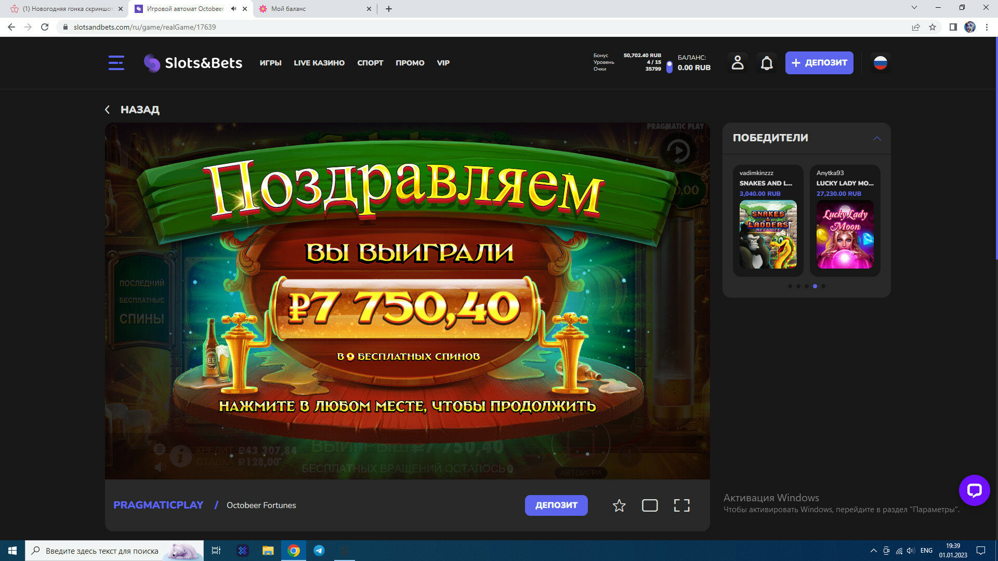The width and height of the screenshot is (998, 561).
Task: Add Octobeer Fortunes to favorites star
Action: pyautogui.click(x=619, y=505)
